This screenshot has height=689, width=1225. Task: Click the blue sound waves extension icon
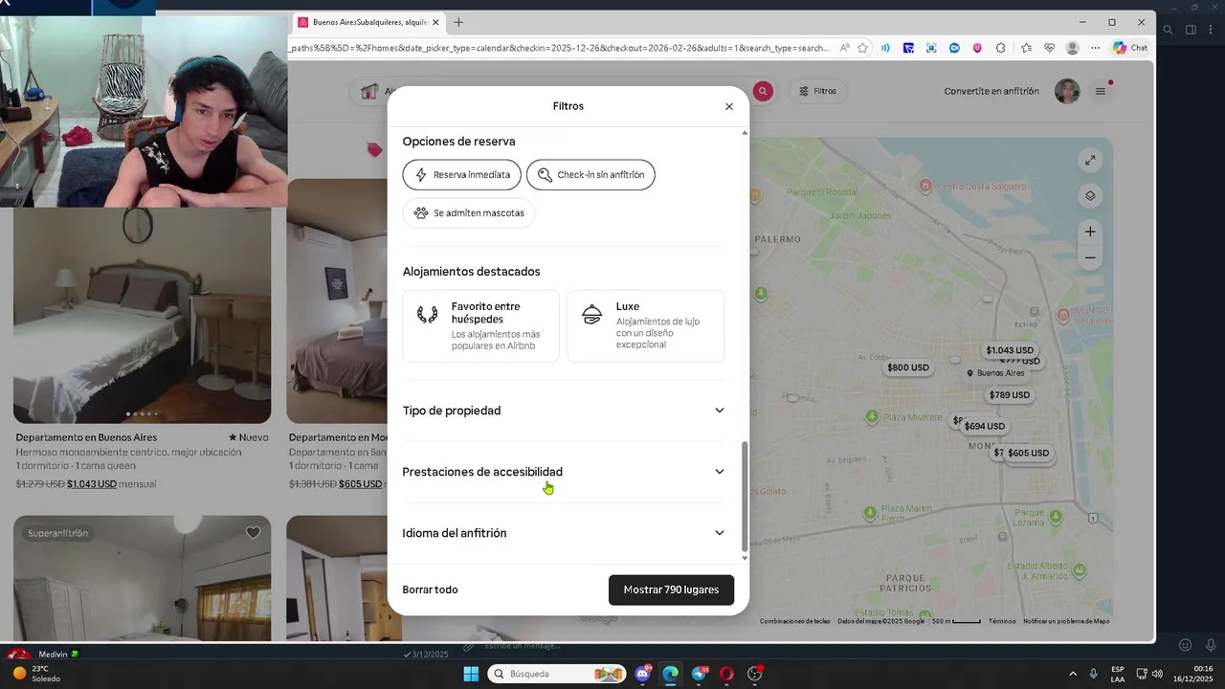885,48
